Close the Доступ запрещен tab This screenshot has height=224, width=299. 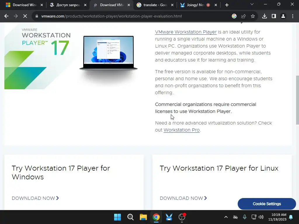(x=85, y=5)
